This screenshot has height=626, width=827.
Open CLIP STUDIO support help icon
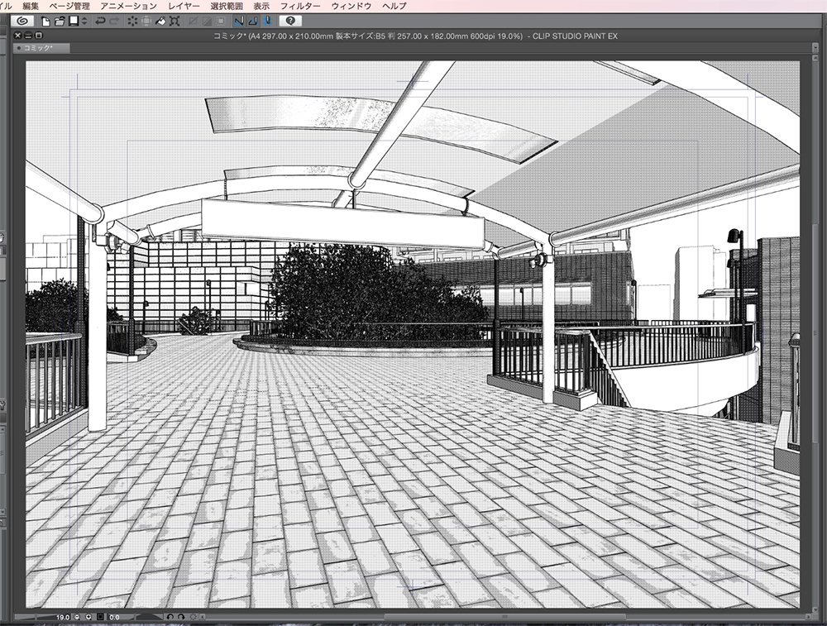tap(290, 22)
